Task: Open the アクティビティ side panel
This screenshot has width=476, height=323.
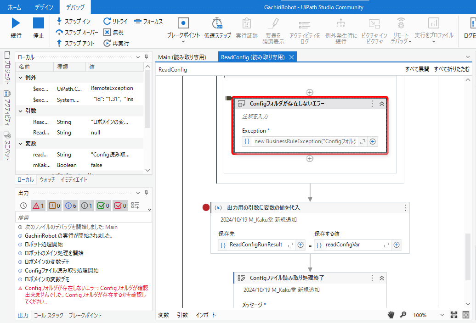Action: pyautogui.click(x=7, y=107)
